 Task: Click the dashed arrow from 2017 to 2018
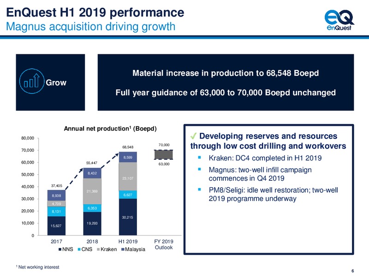[x=74, y=179]
